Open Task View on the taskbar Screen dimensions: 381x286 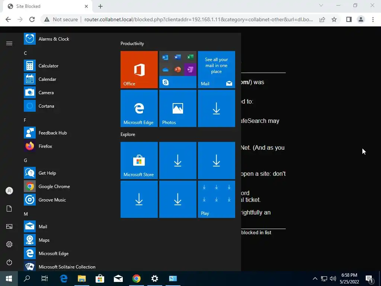(45, 279)
